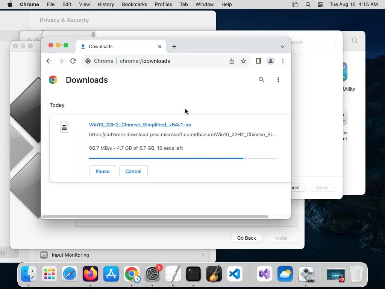Image resolution: width=385 pixels, height=289 pixels.
Task: Click the date and time clock
Action: tap(353, 5)
